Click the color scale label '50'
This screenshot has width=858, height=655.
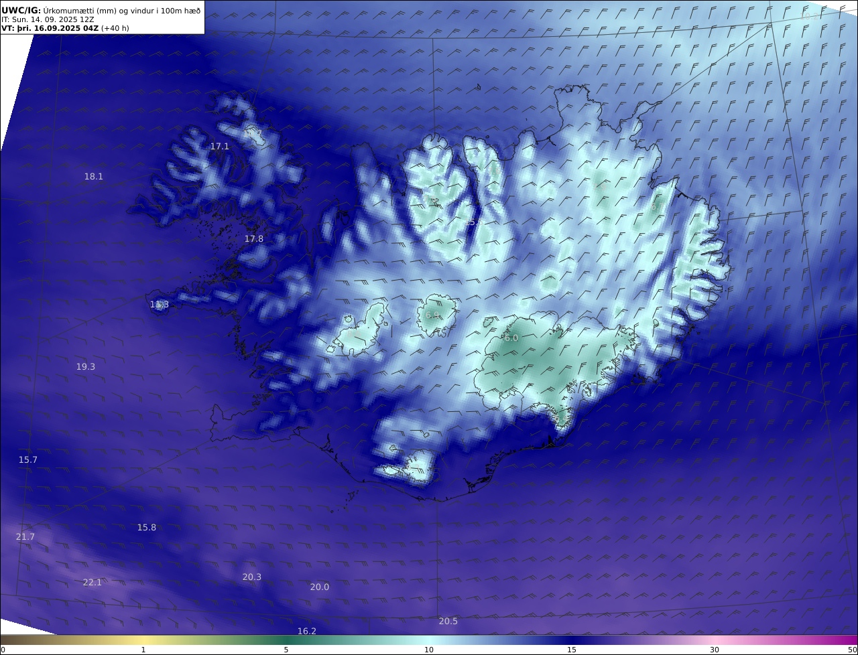pos(852,650)
